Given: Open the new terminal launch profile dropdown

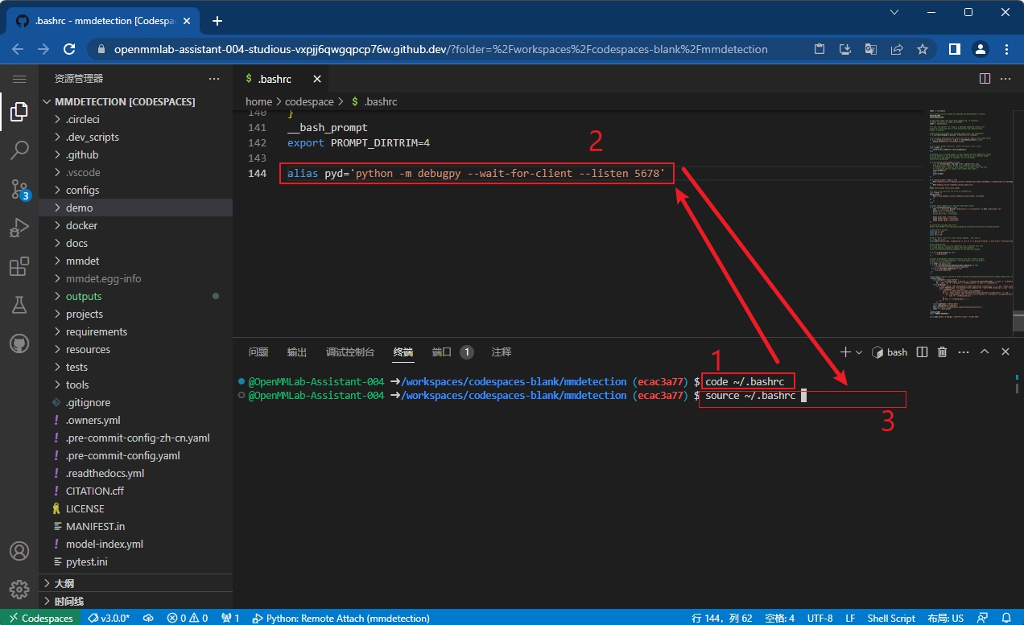Looking at the screenshot, I should tap(859, 352).
